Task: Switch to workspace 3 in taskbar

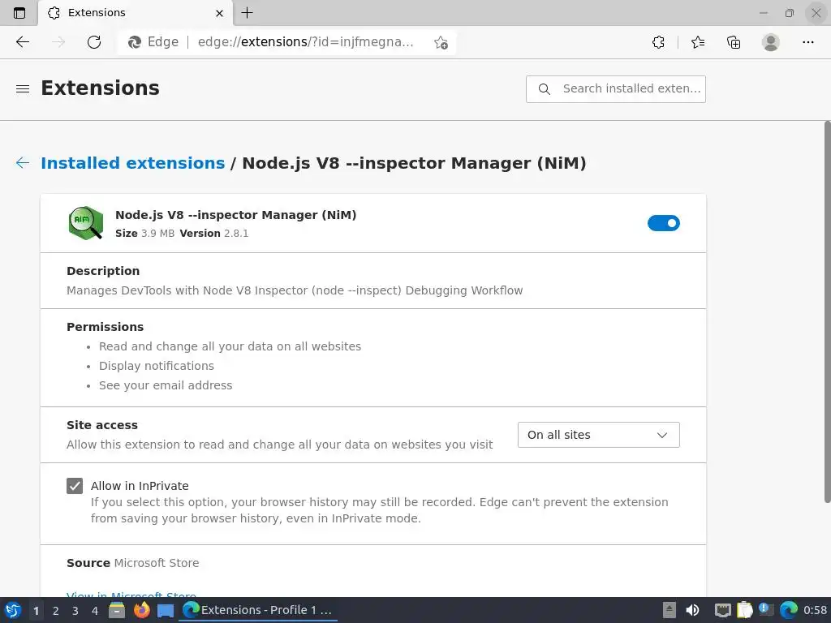Action: [x=75, y=611]
